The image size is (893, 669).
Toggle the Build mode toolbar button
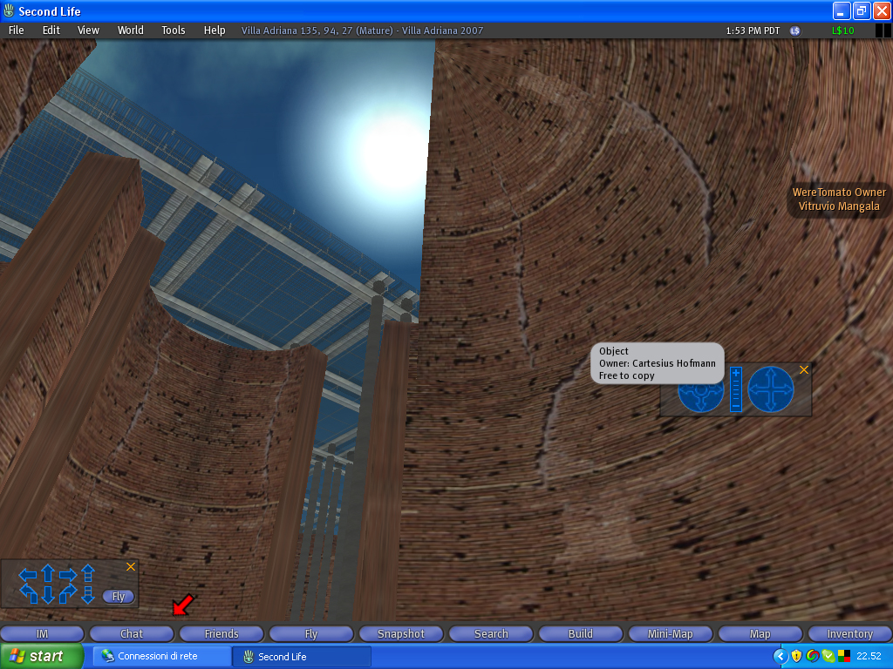[x=580, y=634]
